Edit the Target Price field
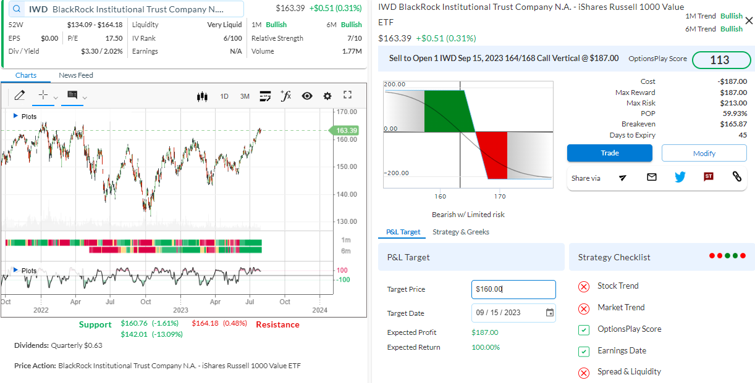Viewport: 755px width, 383px height. [x=513, y=289]
